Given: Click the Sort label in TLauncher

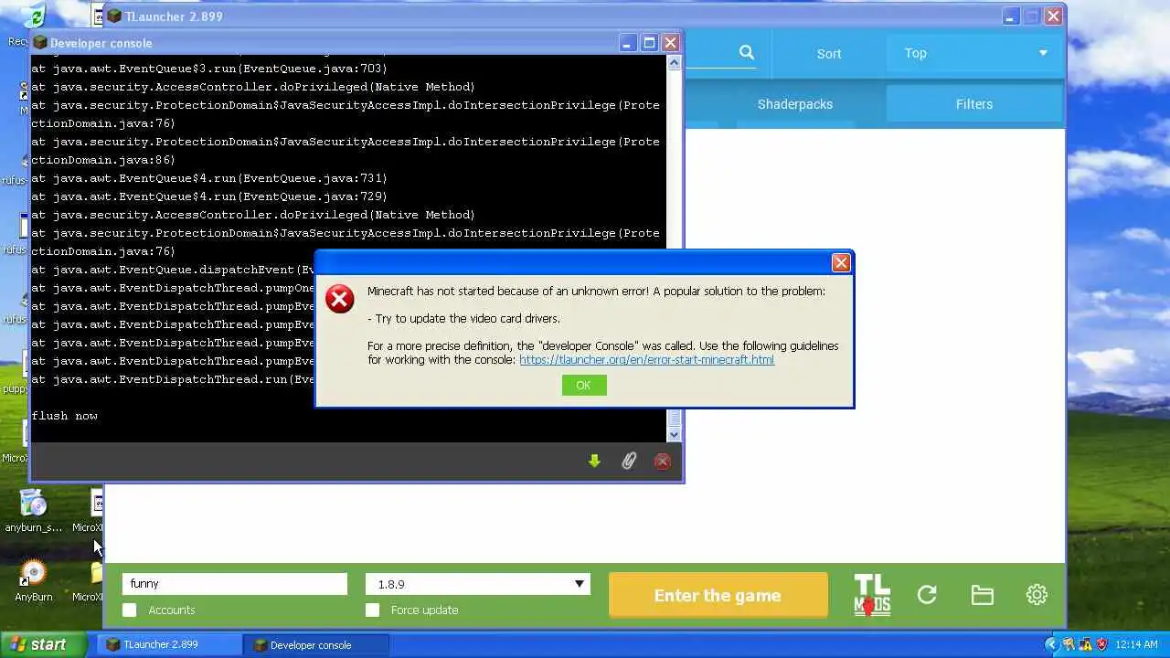Looking at the screenshot, I should [829, 54].
